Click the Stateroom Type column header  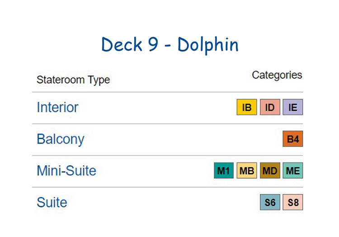[73, 80]
